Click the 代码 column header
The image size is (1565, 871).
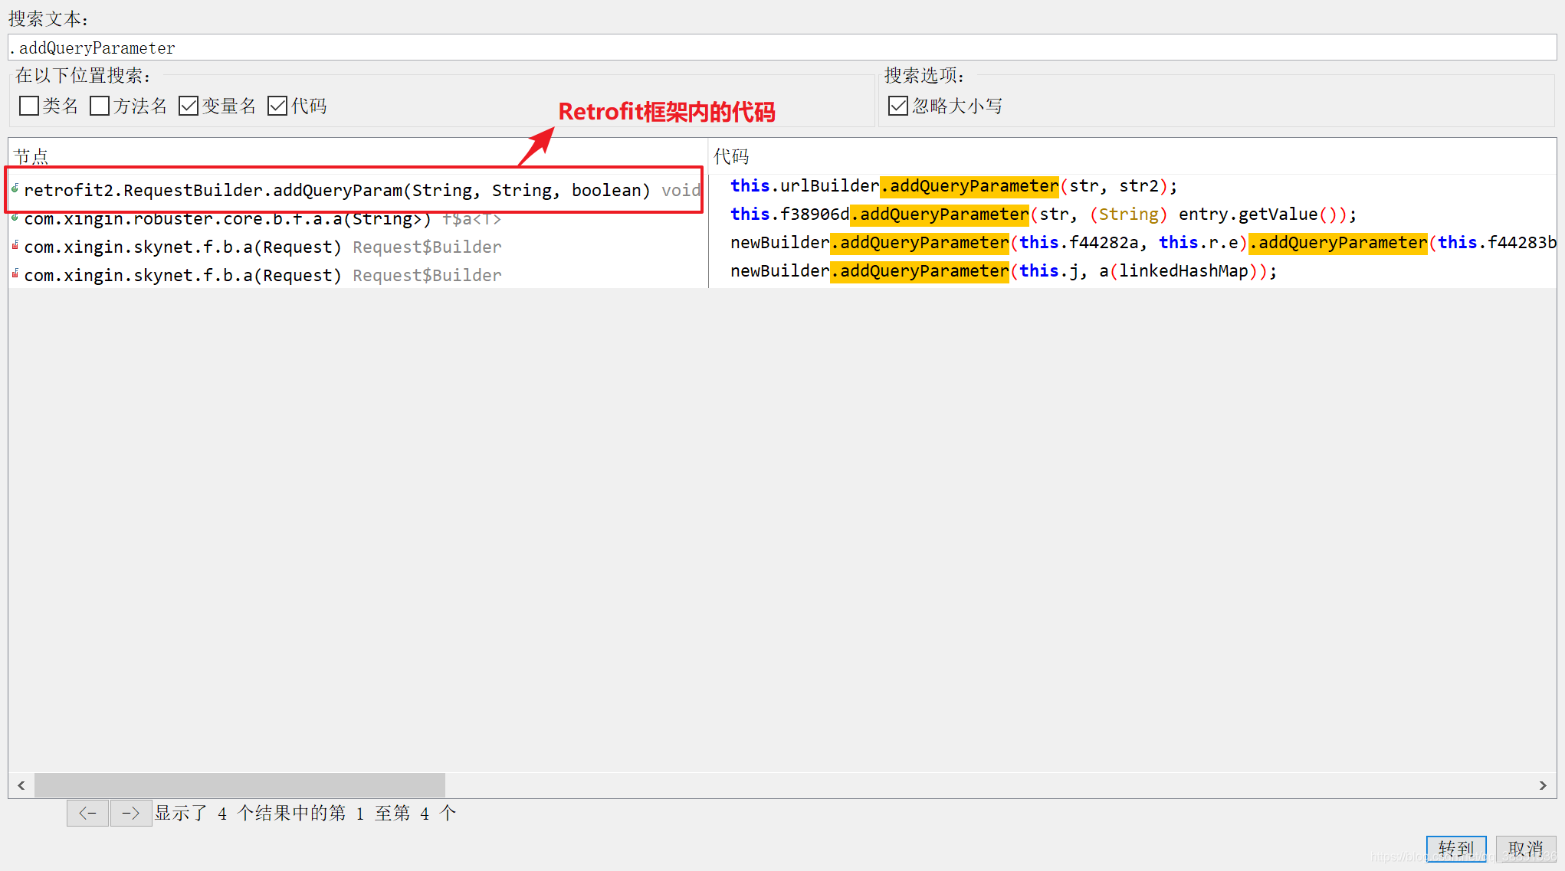(731, 156)
